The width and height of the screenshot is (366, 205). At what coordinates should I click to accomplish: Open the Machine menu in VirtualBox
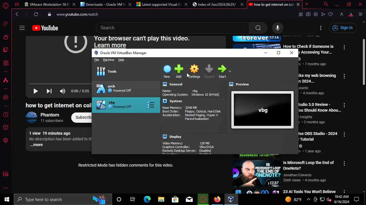108,60
